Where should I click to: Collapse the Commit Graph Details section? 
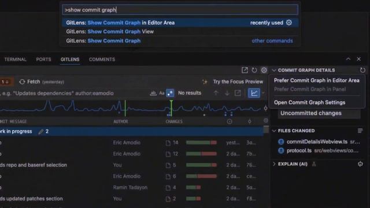click(x=274, y=70)
